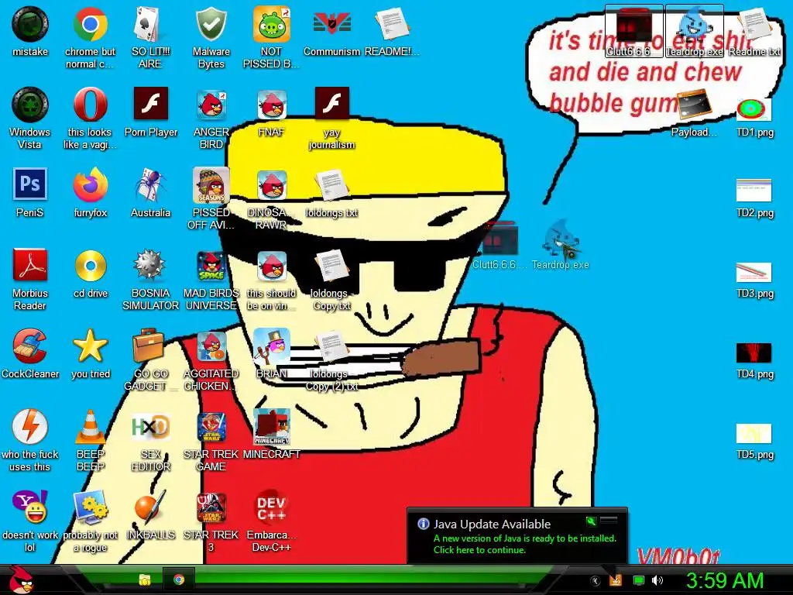The image size is (793, 595).
Task: Open the "MAD BIRDS UNIVERSE" Space icon
Action: (211, 279)
